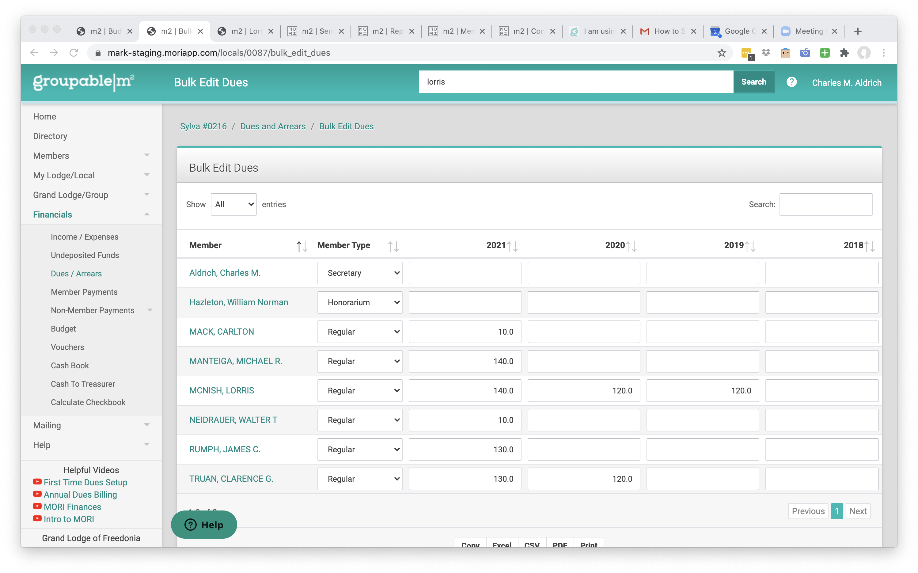Switch to the Google Calendar tab
This screenshot has height=573, width=918.
739,31
